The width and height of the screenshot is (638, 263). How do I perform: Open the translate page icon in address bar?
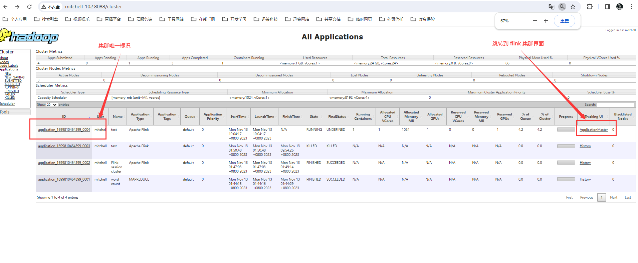[x=552, y=7]
